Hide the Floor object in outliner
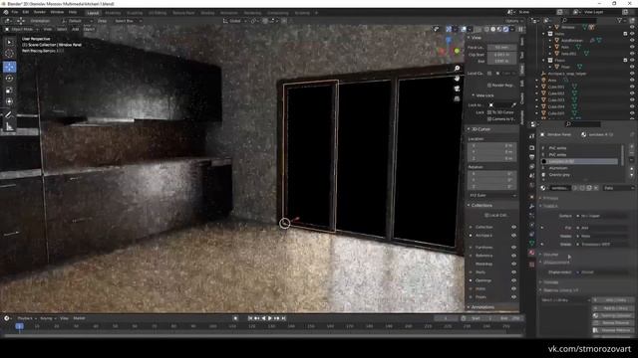This screenshot has height=358, width=638. click(x=632, y=67)
